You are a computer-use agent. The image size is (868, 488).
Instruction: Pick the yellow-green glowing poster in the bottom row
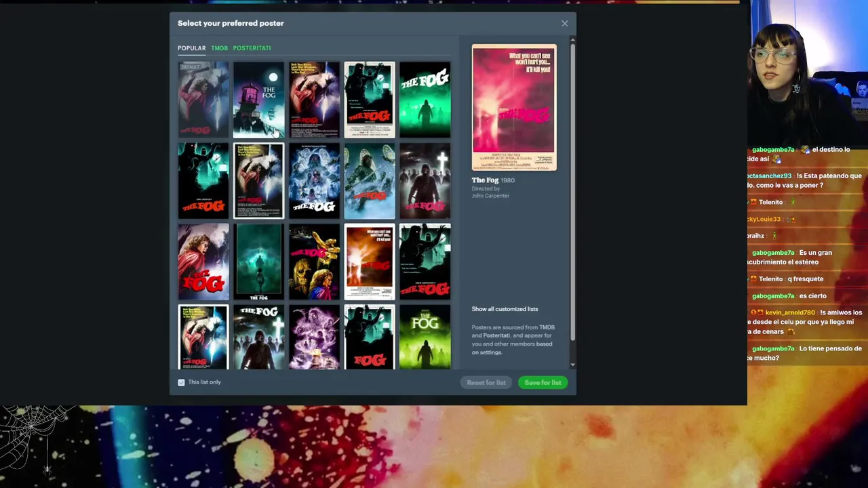tap(425, 337)
